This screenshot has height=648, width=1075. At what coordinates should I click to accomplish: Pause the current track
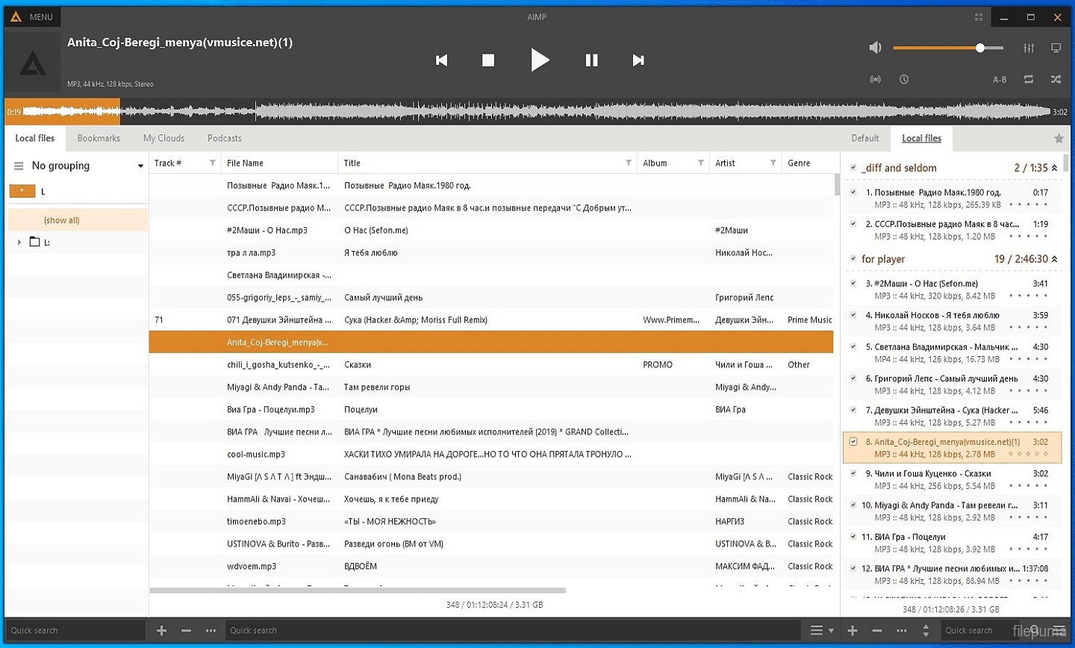coord(591,60)
